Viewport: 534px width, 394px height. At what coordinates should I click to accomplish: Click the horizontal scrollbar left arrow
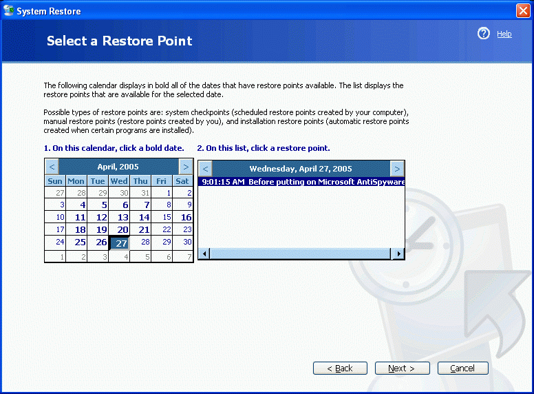click(204, 253)
